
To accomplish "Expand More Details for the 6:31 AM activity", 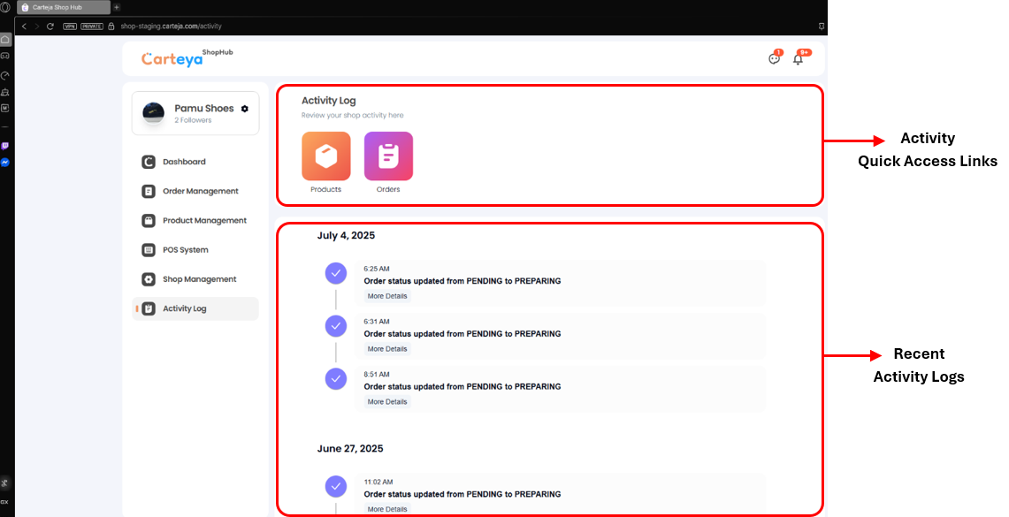I will tap(386, 348).
